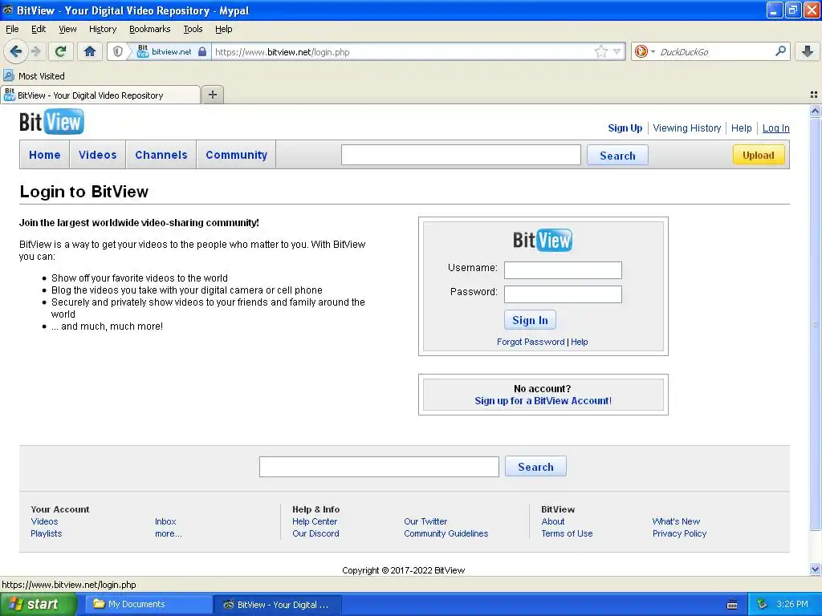Viewport: 822px width, 616px height.
Task: Focus the top site search box
Action: [x=461, y=155]
